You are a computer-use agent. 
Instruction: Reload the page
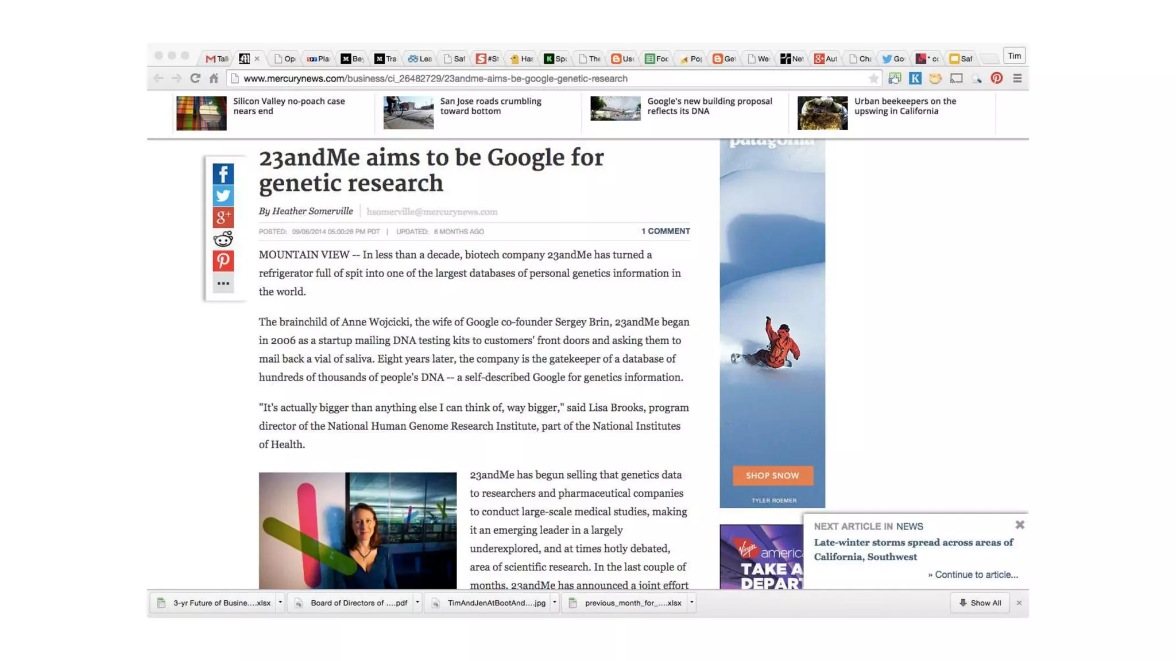tap(195, 78)
